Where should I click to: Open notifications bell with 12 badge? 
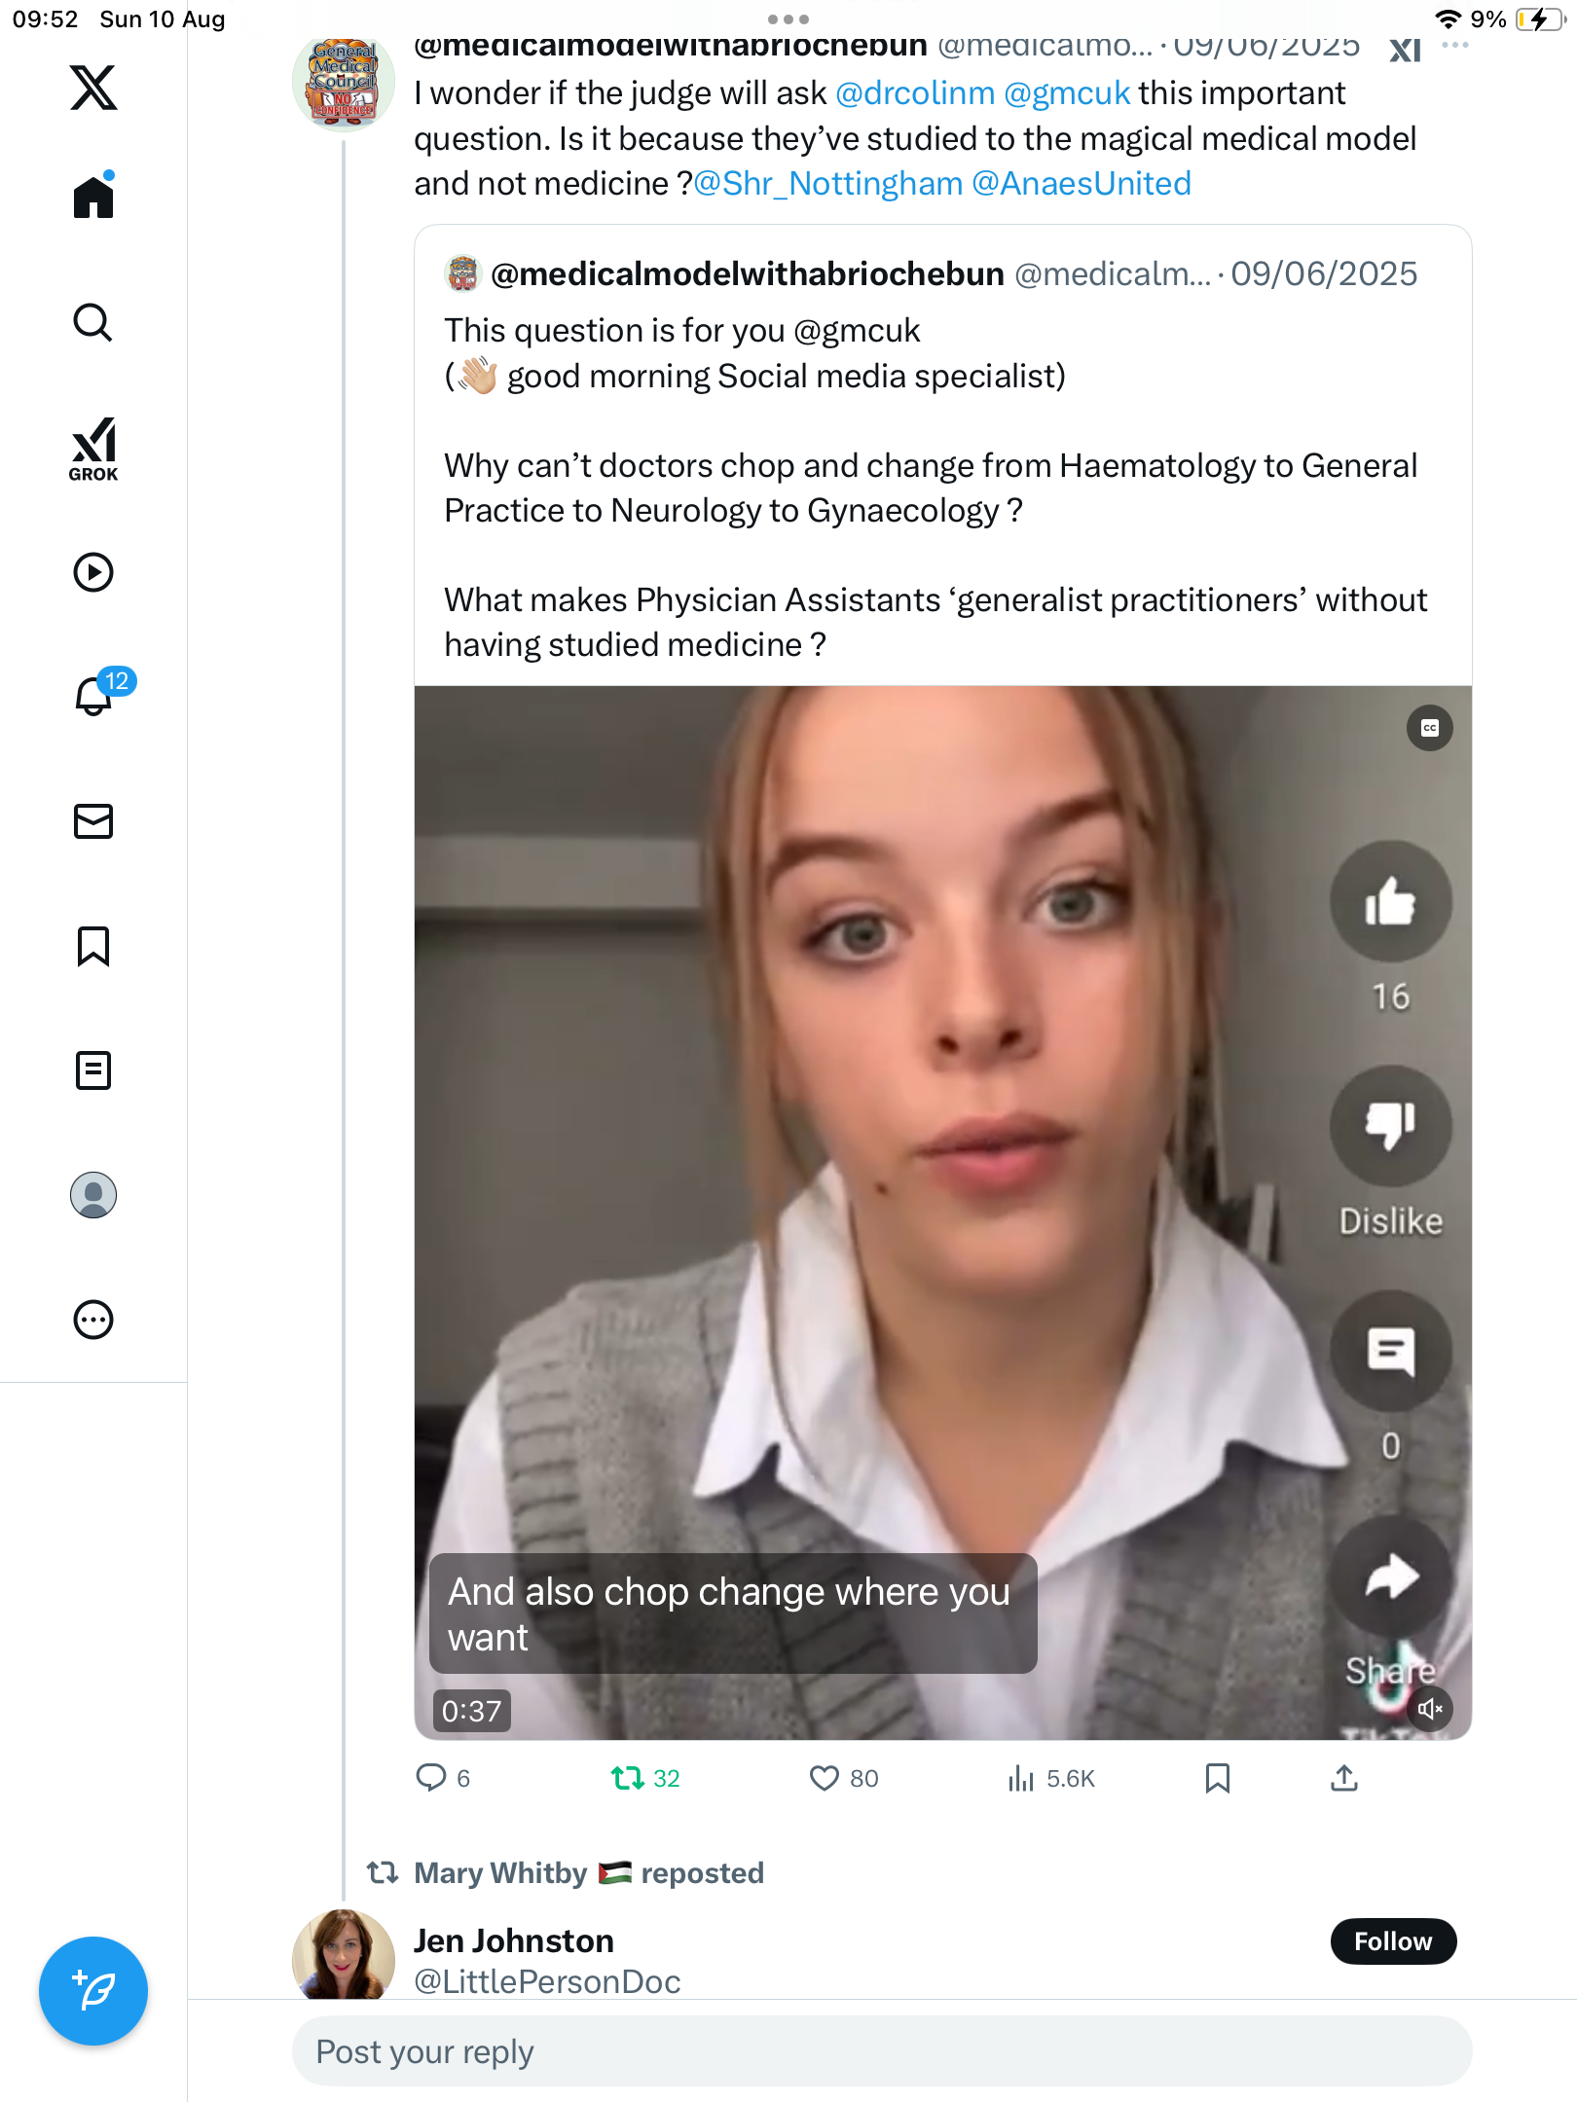click(95, 696)
